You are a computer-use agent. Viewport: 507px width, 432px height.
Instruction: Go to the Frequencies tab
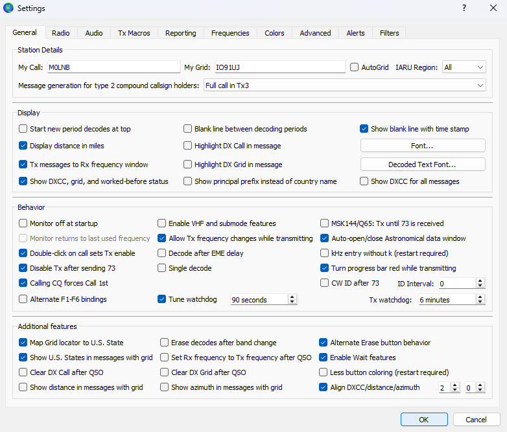pos(230,33)
